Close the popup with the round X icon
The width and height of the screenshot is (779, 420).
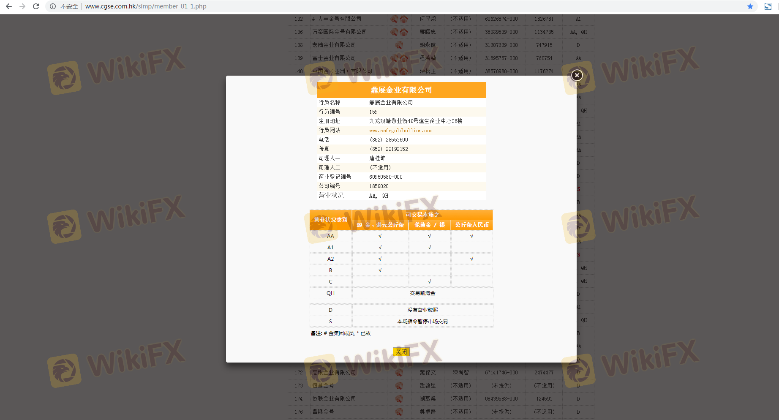(577, 75)
